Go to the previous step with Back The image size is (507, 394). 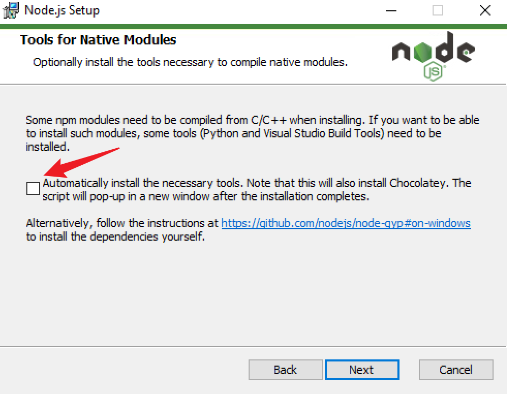pos(285,370)
